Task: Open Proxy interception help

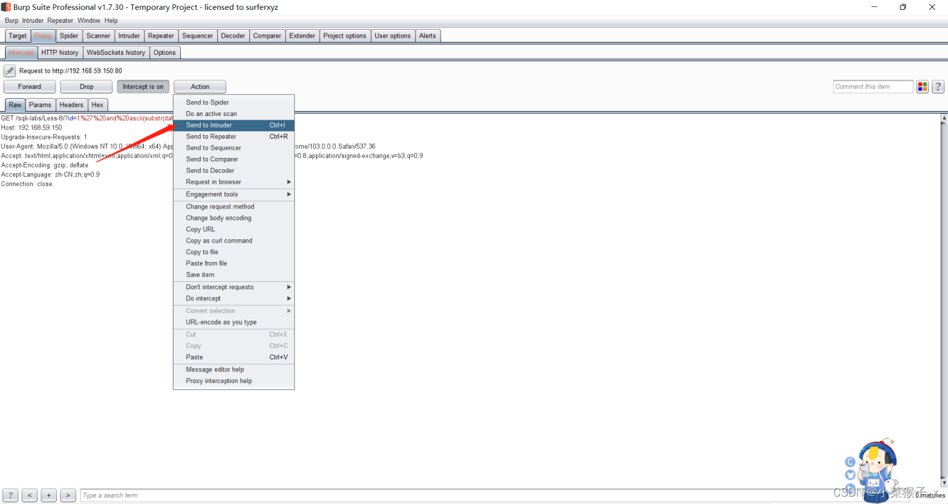Action: tap(234, 381)
